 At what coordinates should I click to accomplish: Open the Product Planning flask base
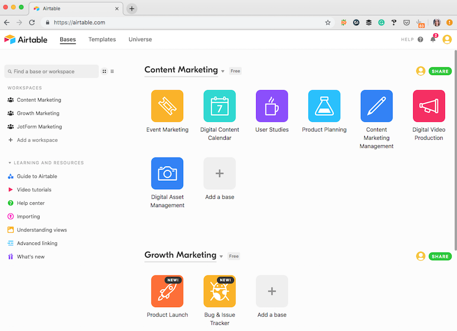click(324, 106)
